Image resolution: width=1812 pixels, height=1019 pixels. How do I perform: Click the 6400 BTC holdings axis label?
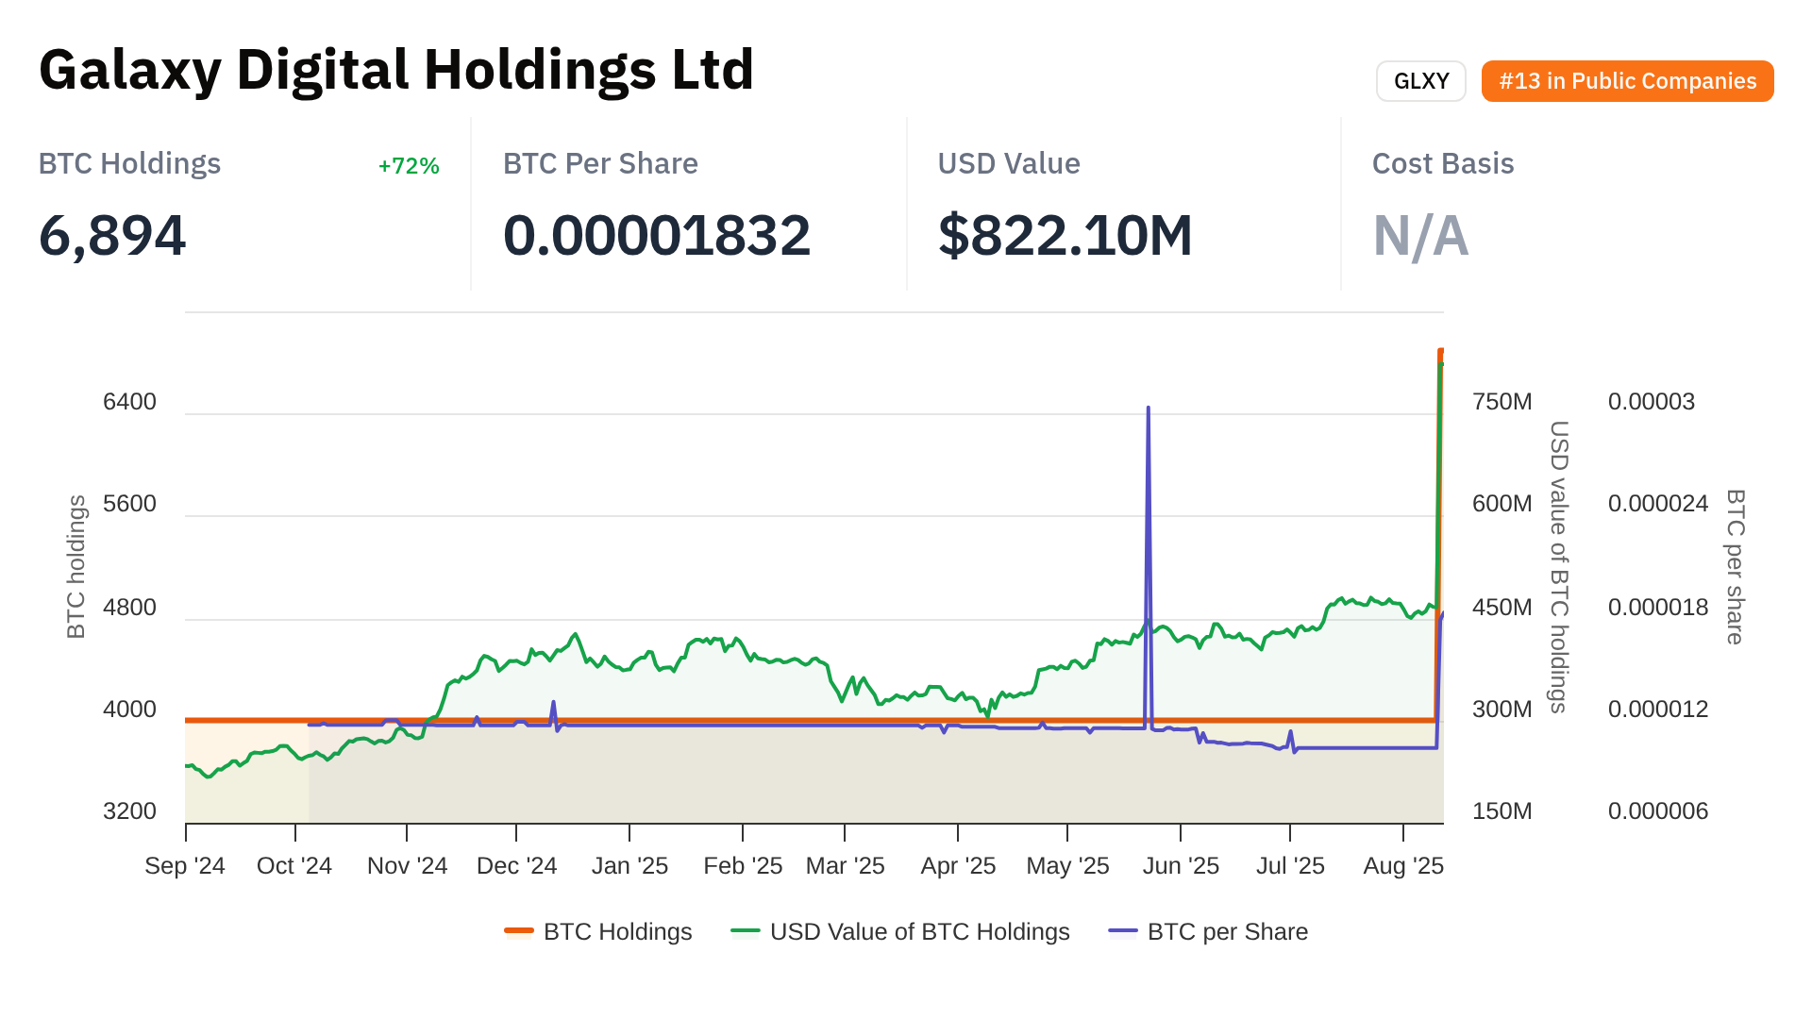129,402
